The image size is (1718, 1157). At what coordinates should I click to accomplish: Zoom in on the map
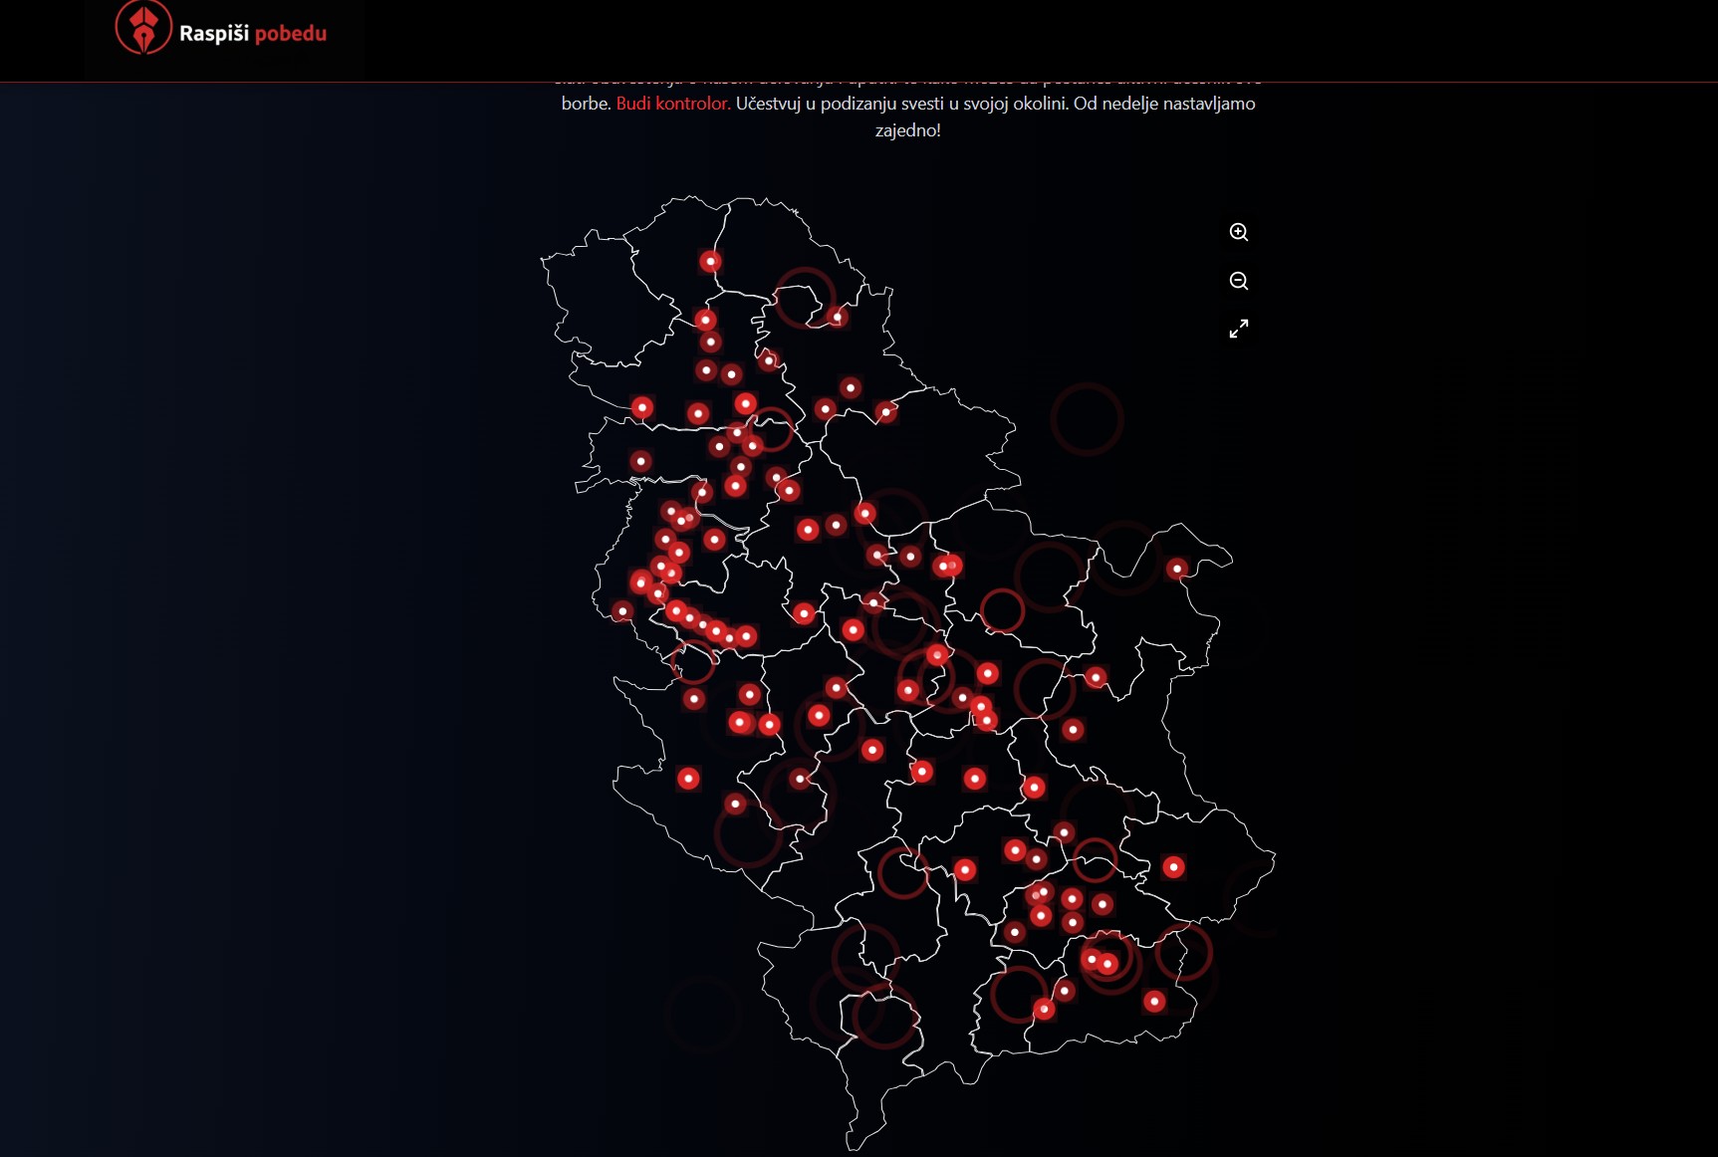coord(1238,231)
